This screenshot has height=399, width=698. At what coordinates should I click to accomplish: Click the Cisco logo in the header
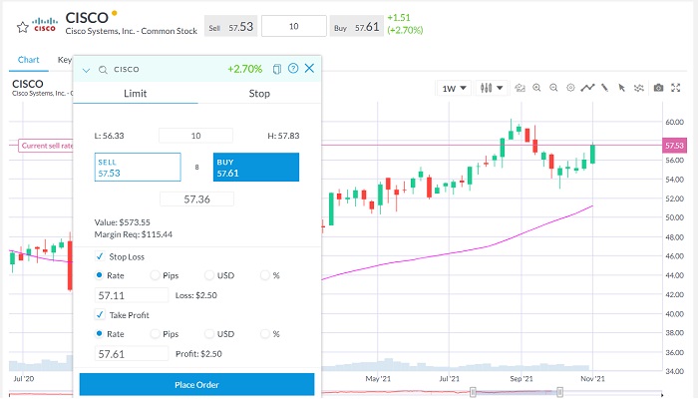pyautogui.click(x=45, y=25)
